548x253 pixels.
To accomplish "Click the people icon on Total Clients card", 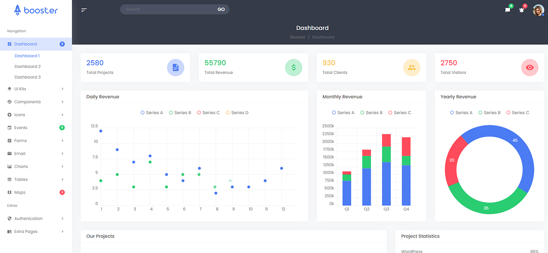I will 412,67.
